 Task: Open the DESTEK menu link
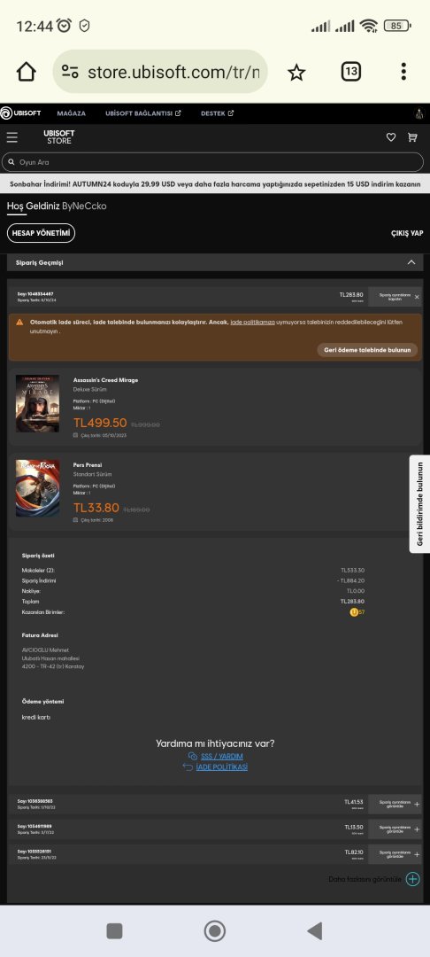pyautogui.click(x=217, y=113)
